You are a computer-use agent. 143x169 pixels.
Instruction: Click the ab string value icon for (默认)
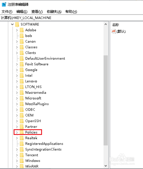point(114,31)
